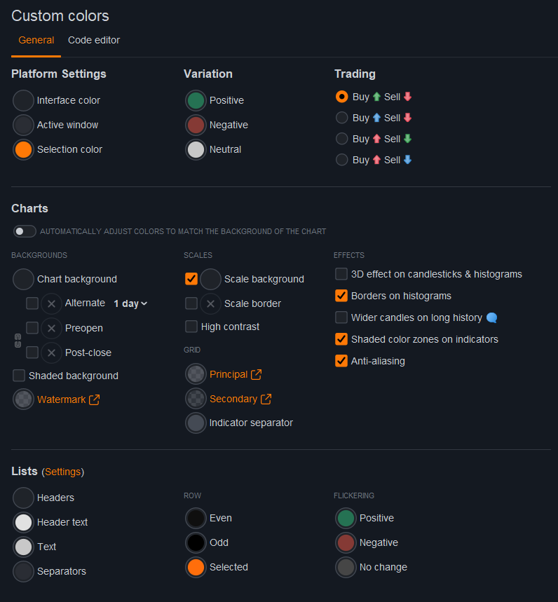Image resolution: width=558 pixels, height=602 pixels.
Task: Select Buy blue Sell red option
Action: click(342, 118)
